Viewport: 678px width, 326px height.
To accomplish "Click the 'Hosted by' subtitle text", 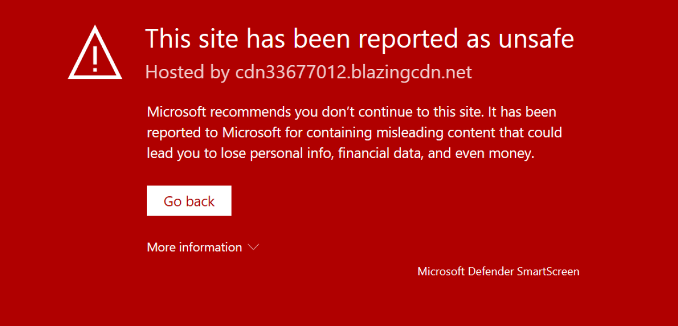I will click(x=185, y=72).
